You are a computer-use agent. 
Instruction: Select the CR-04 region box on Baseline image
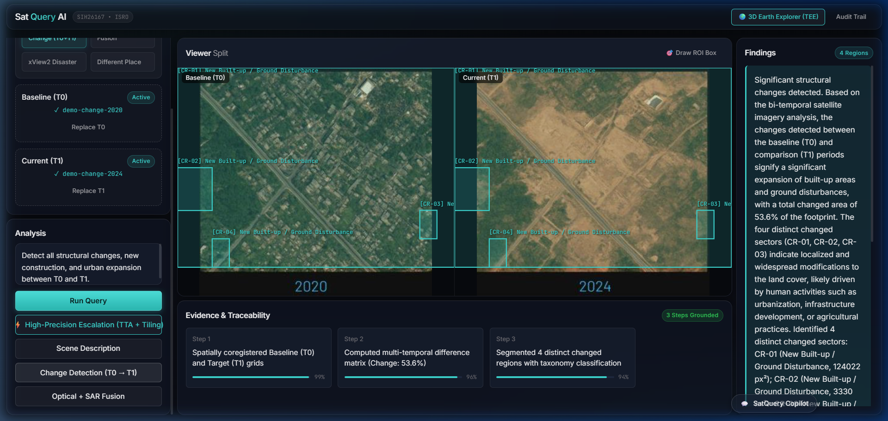(x=221, y=253)
